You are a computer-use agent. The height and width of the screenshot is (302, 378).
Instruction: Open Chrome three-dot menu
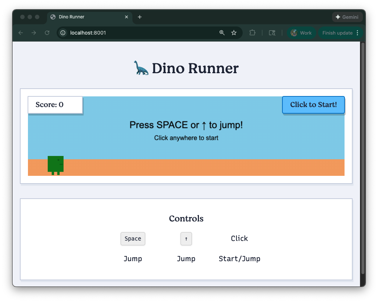coord(357,33)
